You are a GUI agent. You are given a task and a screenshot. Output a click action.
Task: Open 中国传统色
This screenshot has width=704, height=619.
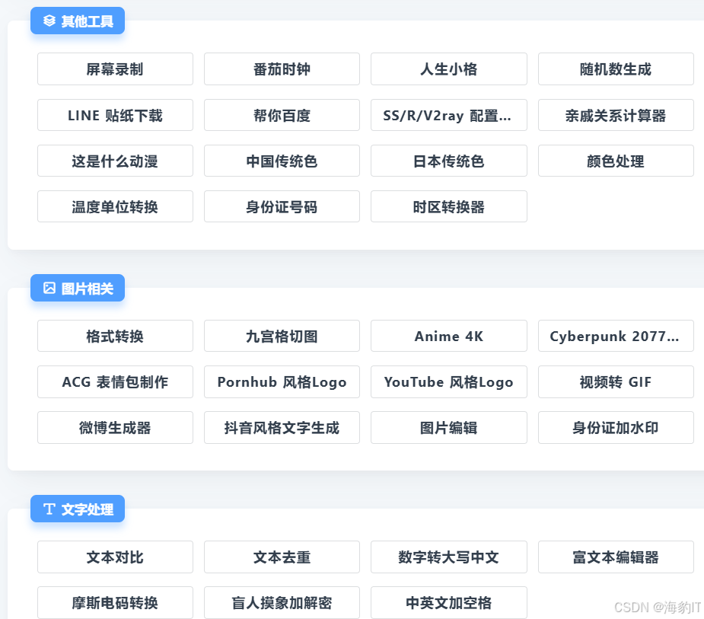pyautogui.click(x=282, y=161)
